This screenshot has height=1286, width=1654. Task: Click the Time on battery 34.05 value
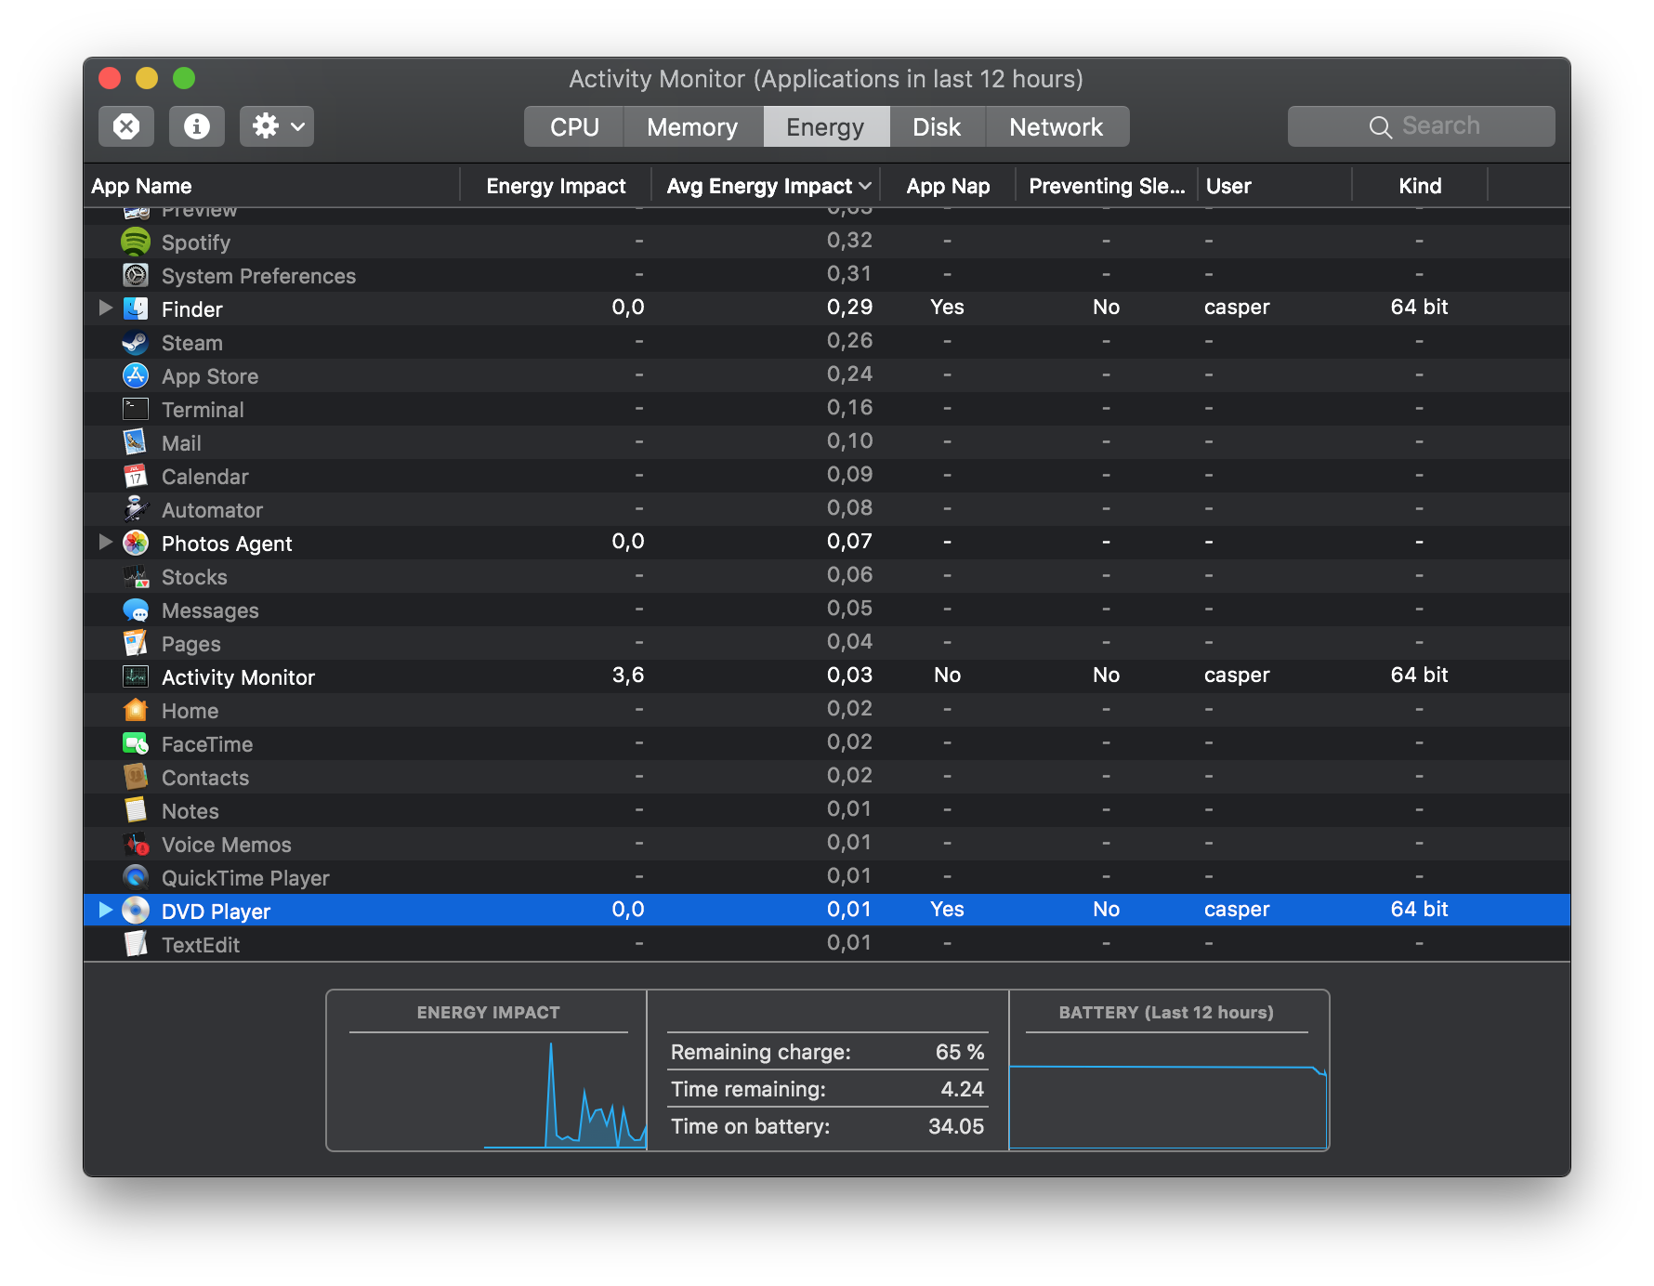(956, 1126)
